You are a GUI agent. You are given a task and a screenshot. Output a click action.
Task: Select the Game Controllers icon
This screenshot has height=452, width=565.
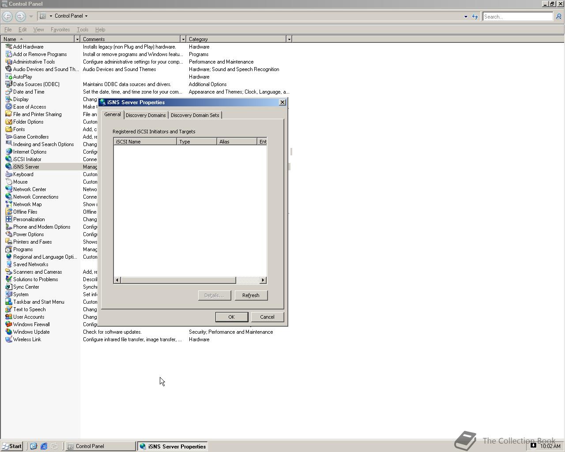coord(8,137)
